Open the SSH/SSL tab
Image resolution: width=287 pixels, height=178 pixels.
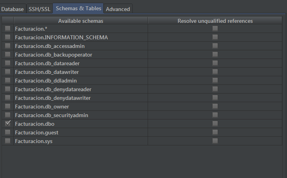pos(39,9)
